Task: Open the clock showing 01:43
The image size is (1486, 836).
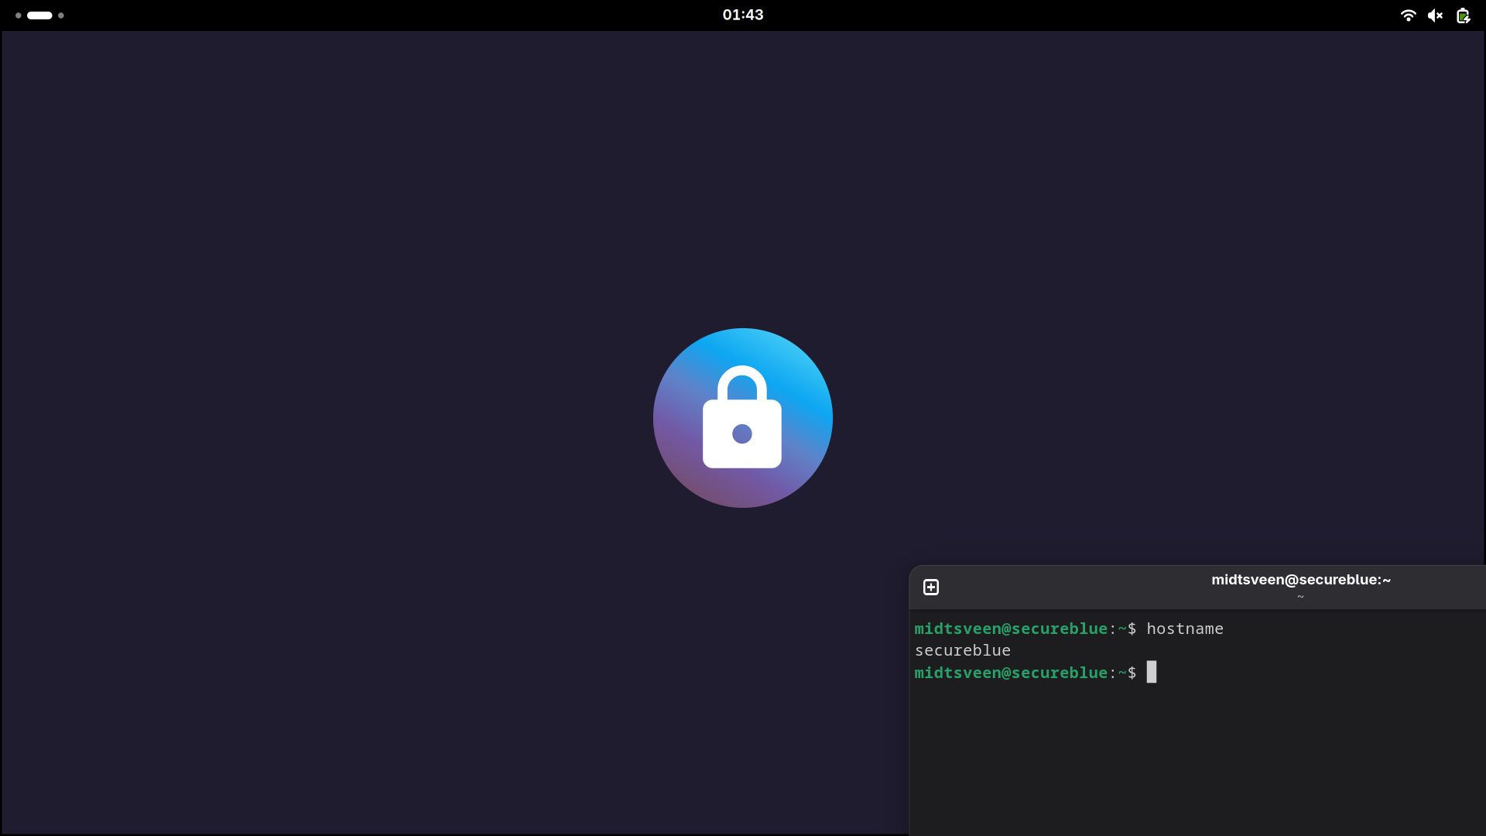Action: (x=743, y=15)
